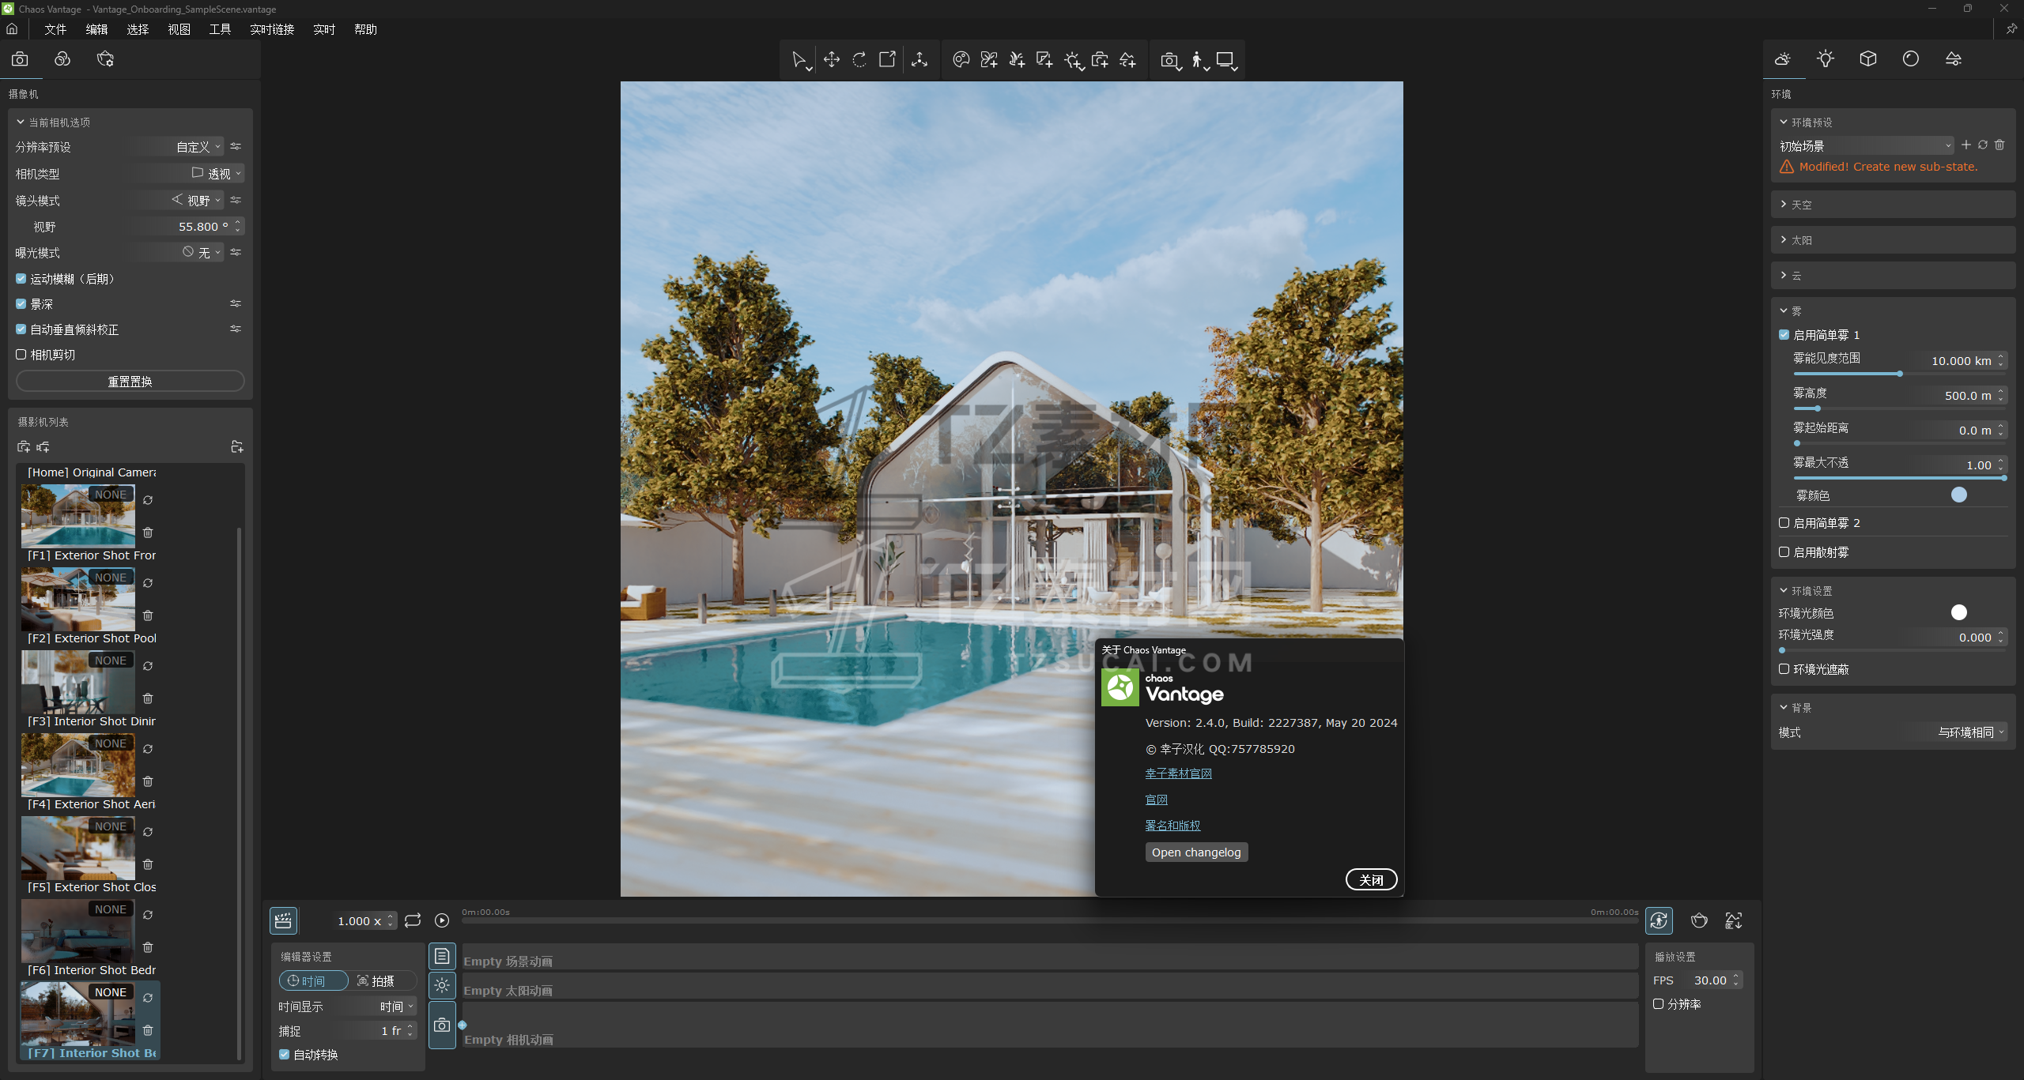Click the 雾颜色 color swatch
The image size is (2024, 1080).
(x=1958, y=495)
